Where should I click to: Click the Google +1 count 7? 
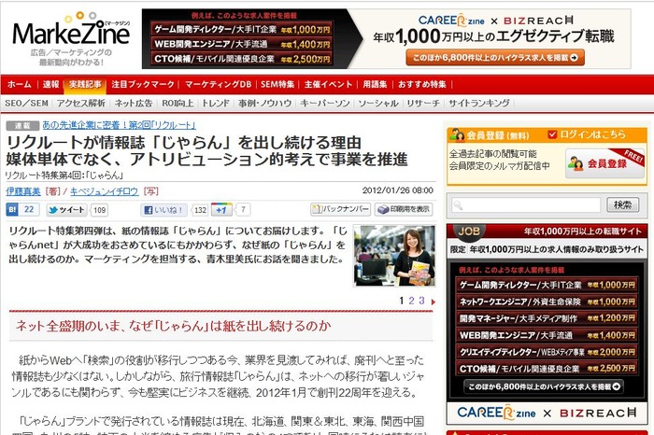coord(243,210)
